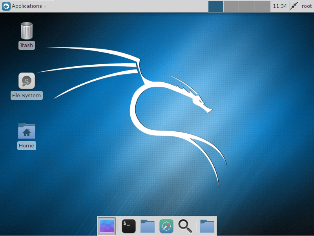Screen dimensions: 314x236
Task: Select the File System drive icon
Action: 27,81
